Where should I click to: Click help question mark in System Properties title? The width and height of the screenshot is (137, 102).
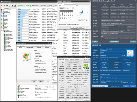49,43
